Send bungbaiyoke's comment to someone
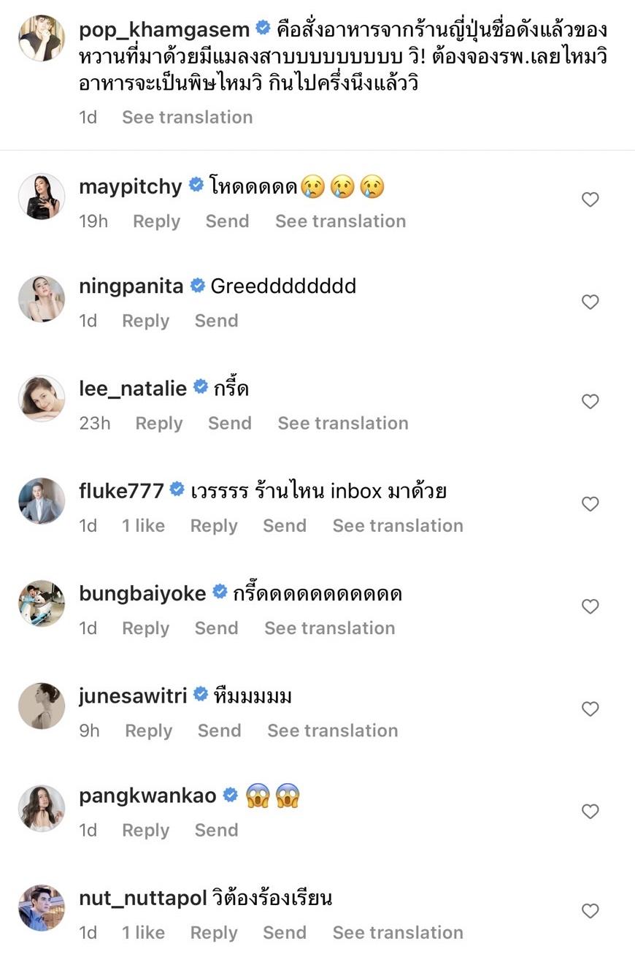Viewport: 635px width, 957px height. pyautogui.click(x=216, y=628)
